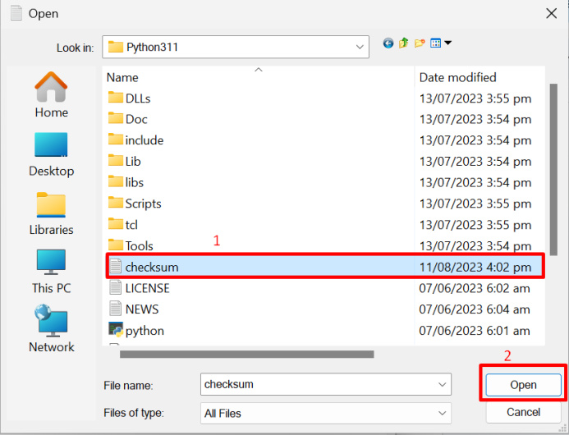Open This PC in the sidebar
569x435 pixels.
51,272
